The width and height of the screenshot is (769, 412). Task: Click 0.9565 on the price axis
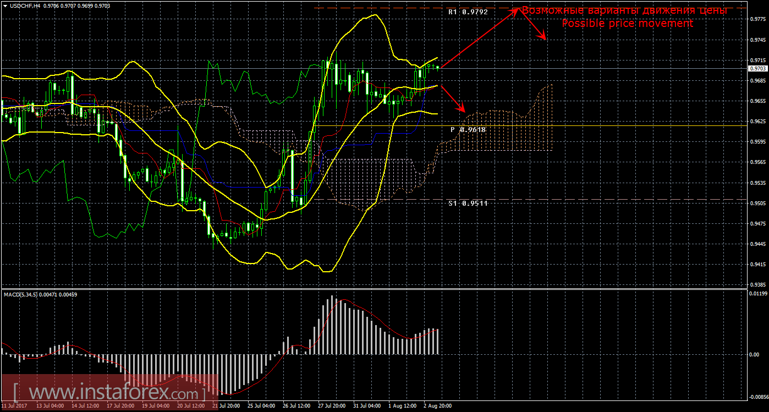(x=758, y=162)
